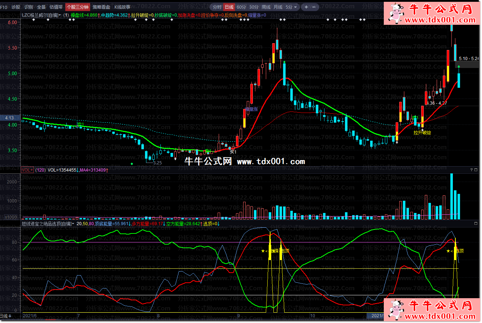Image resolution: width=482 pixels, height=323 pixels.
Task: Click the month 8 marker on timeline
Action: tap(158, 315)
